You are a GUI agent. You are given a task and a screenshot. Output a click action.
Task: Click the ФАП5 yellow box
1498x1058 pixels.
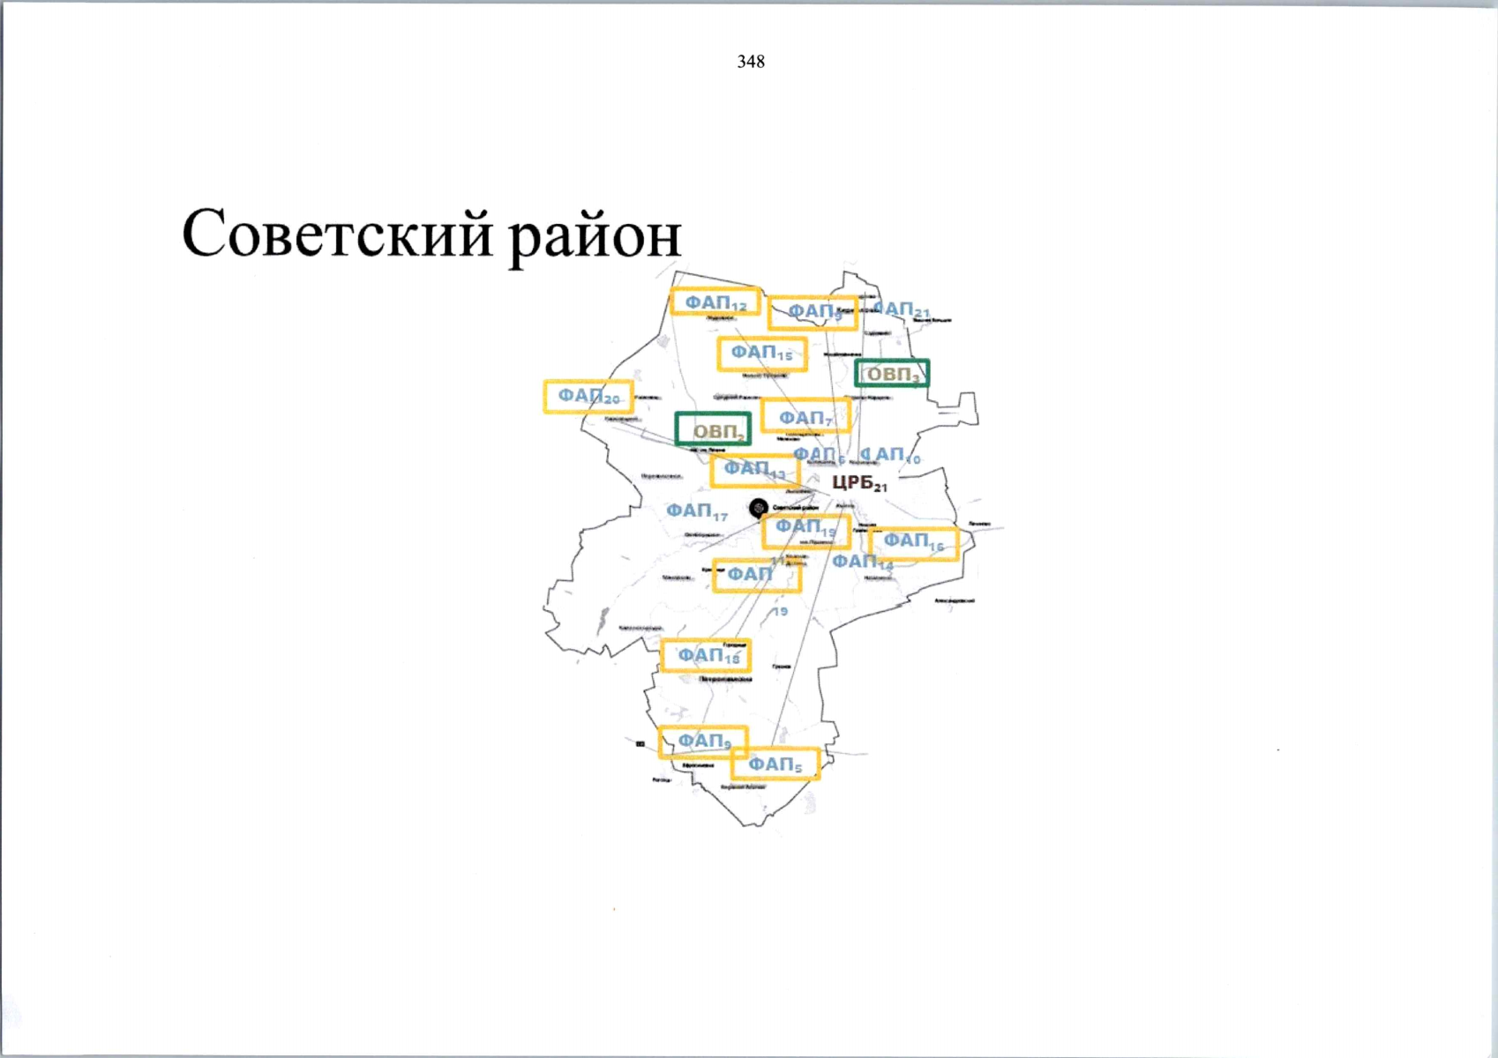tap(775, 764)
